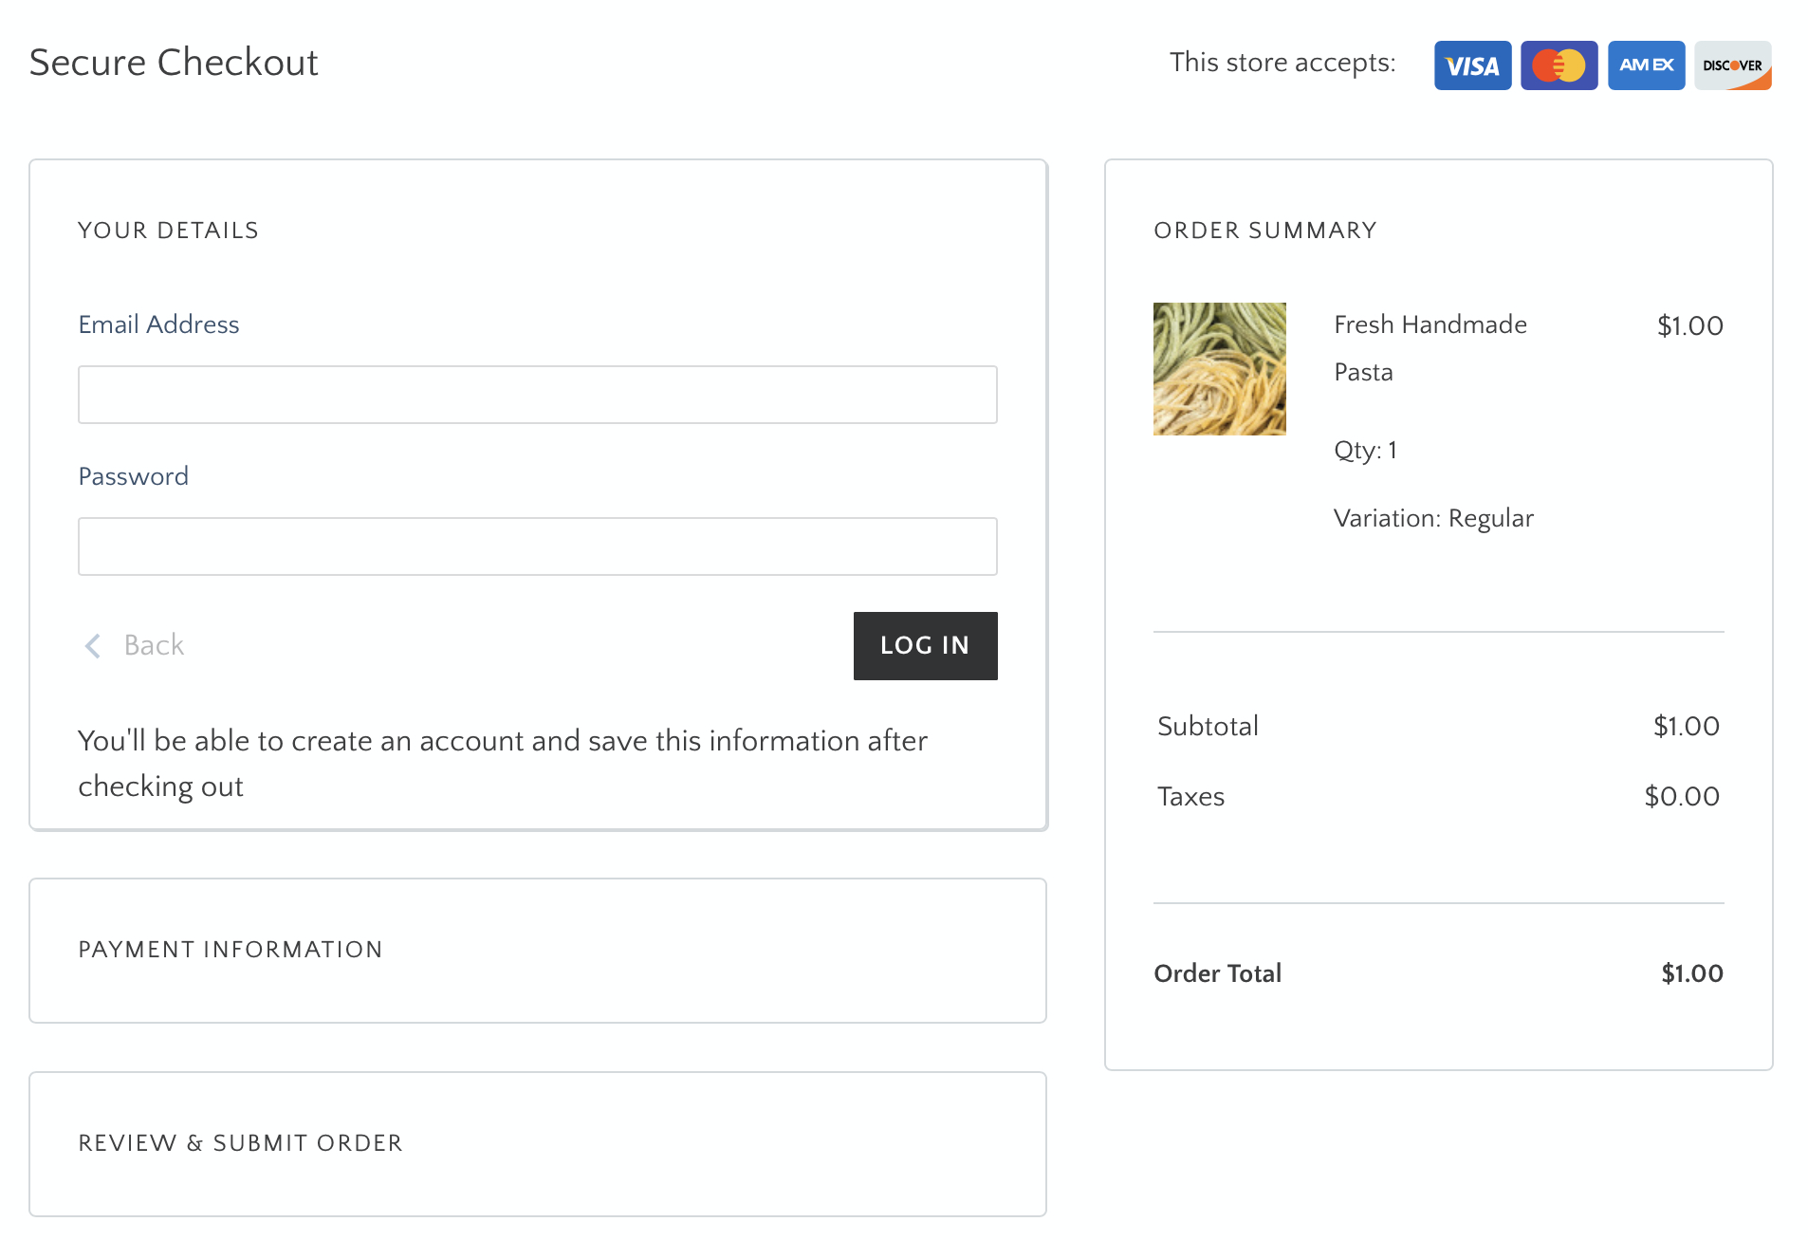Viewport: 1808px width, 1240px height.
Task: Click into the Password field
Action: (x=537, y=546)
